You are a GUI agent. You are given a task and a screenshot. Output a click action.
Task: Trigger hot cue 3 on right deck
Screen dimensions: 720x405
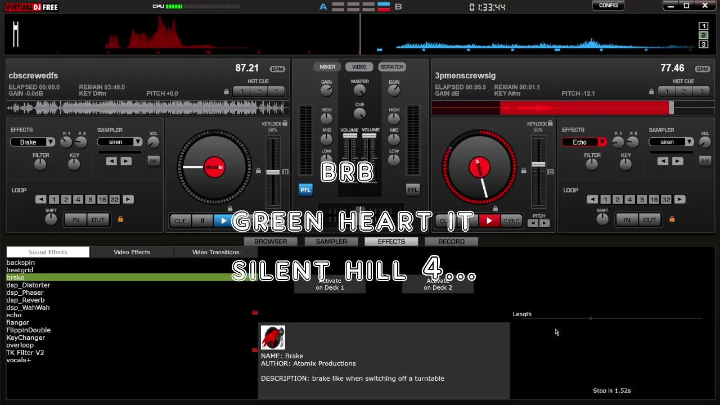[701, 92]
